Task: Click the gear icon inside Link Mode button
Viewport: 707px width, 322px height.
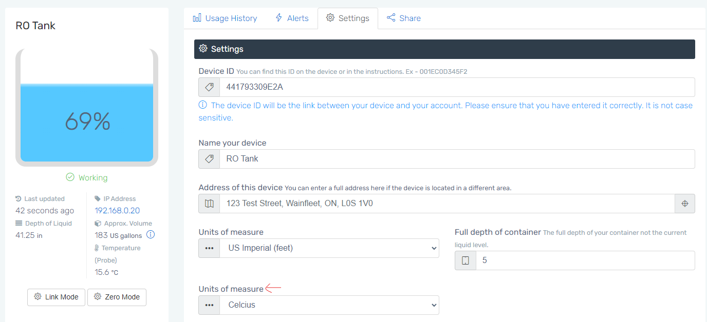Action: pyautogui.click(x=38, y=296)
